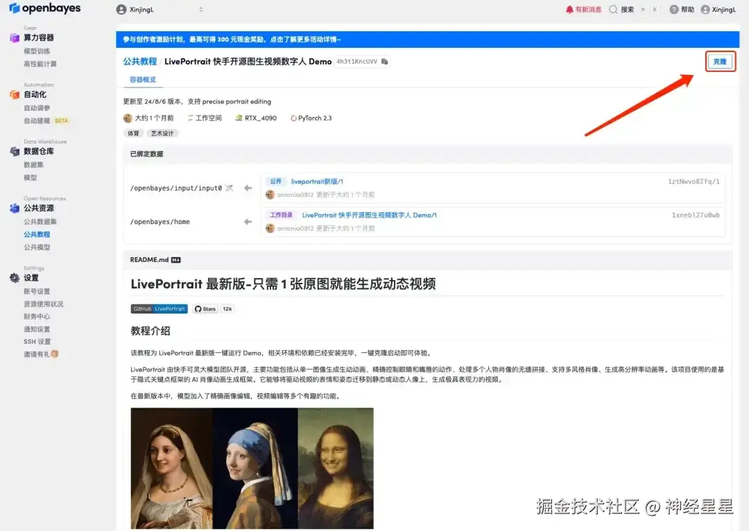Screen dimensions: 749x531
Task: Click the 帮助 help link
Action: pyautogui.click(x=687, y=10)
